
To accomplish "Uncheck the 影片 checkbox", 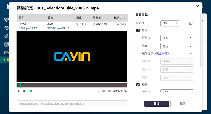I will click(138, 31).
